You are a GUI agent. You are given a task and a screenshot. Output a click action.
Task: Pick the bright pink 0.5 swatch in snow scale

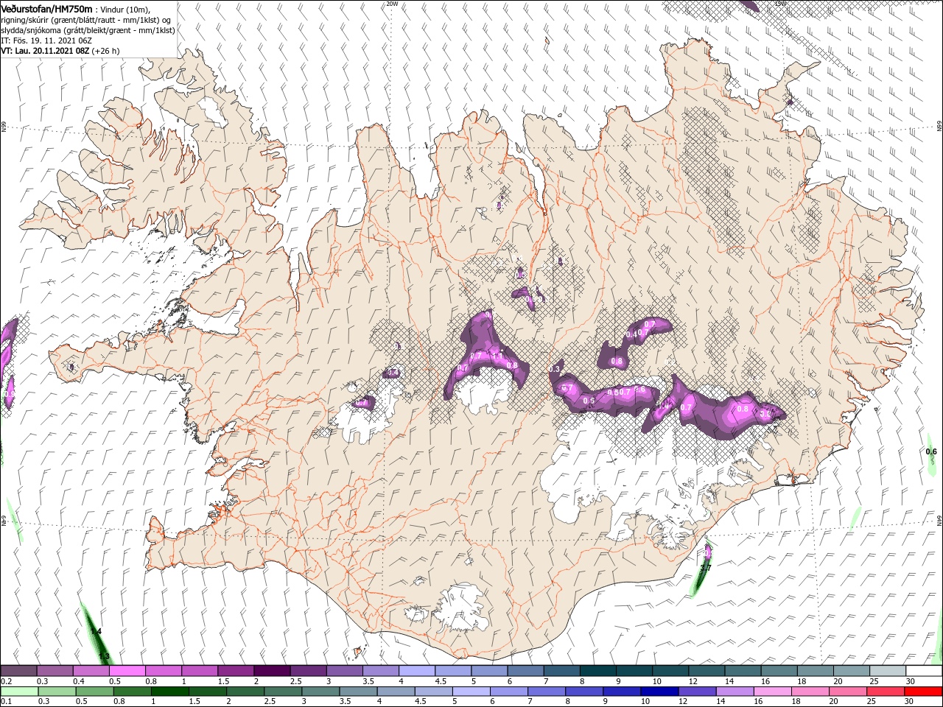coord(127,671)
